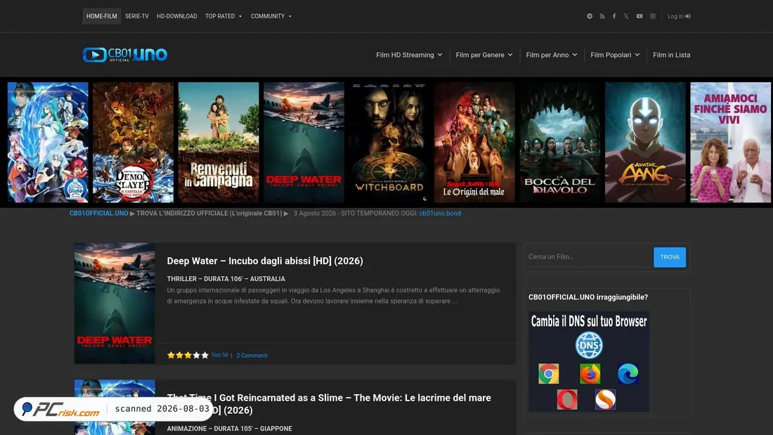Image resolution: width=773 pixels, height=435 pixels.
Task: Open That Time I Got Reincarnated as a Slime title
Action: [329, 403]
